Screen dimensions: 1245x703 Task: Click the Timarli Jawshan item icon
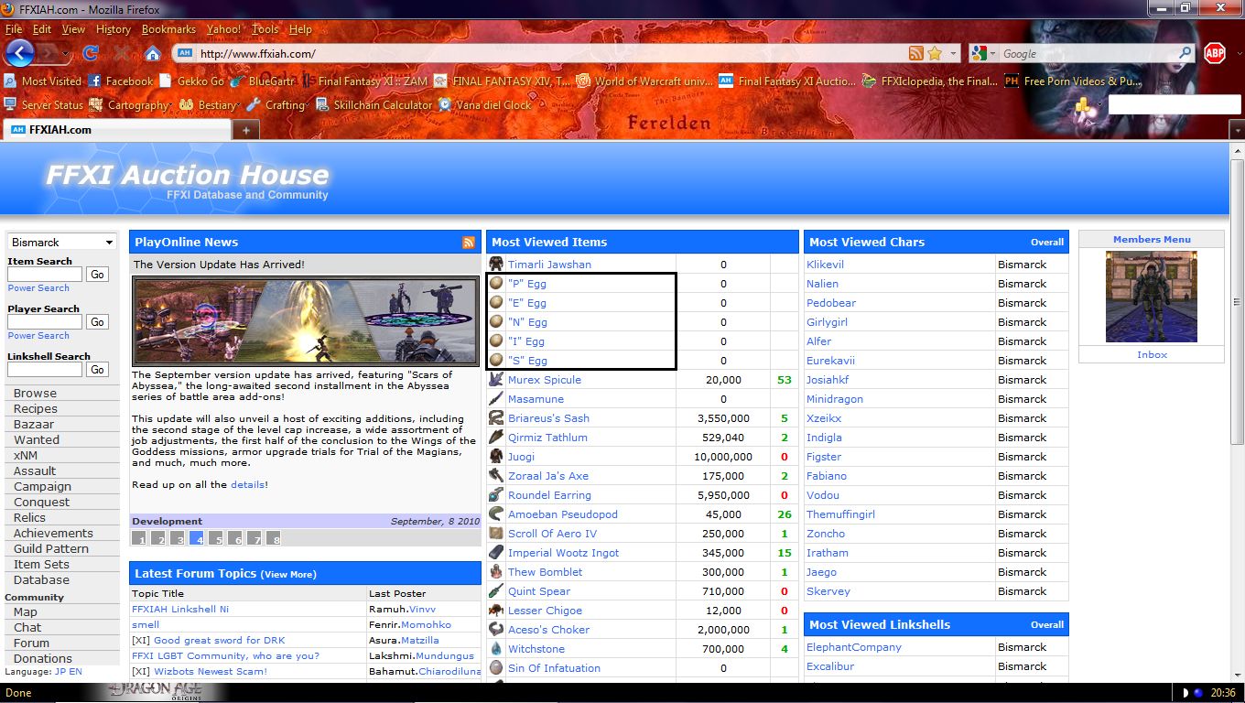tap(495, 265)
